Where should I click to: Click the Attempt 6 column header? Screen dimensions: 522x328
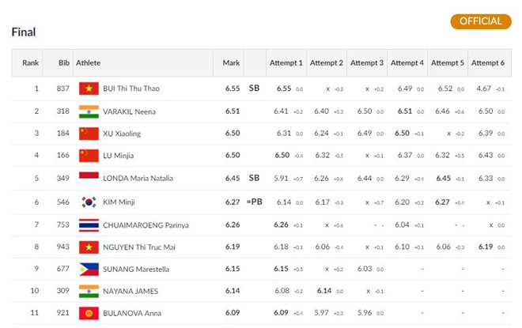(x=486, y=62)
